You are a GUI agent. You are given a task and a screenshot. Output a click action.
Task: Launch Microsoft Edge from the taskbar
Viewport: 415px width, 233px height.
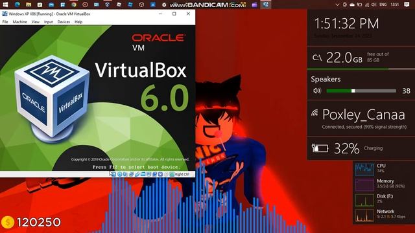tap(17, 5)
